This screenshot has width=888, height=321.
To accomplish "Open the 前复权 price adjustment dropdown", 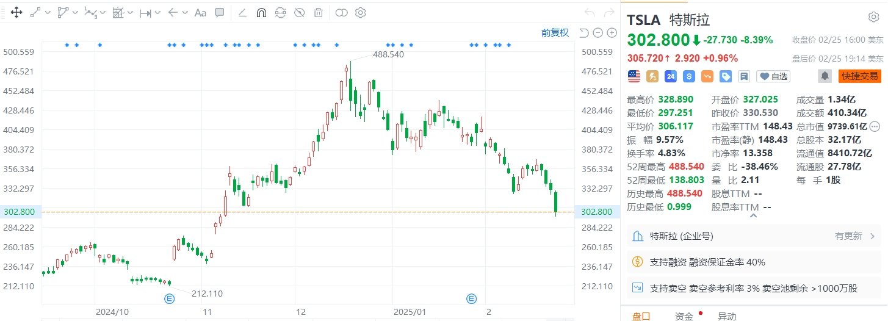I will [x=555, y=33].
